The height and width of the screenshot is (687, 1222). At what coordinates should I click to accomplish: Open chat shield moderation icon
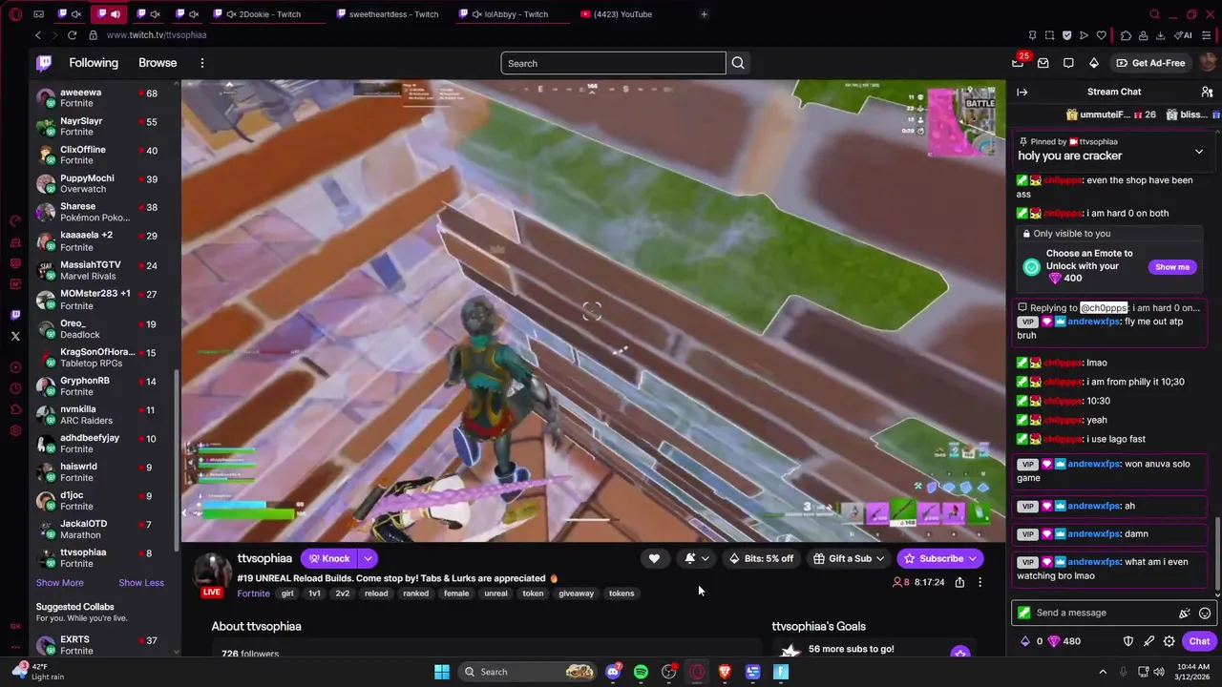point(1128,641)
